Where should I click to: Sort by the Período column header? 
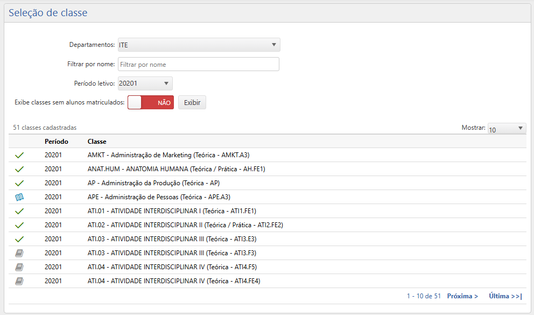tap(57, 142)
